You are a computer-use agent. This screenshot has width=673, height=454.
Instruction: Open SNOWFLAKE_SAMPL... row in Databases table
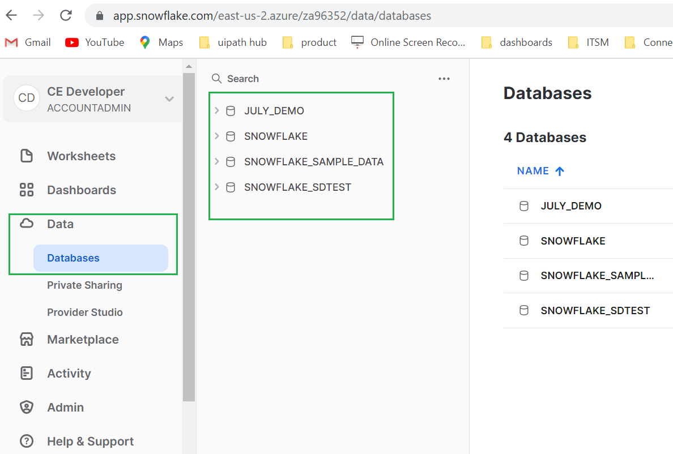click(588, 276)
